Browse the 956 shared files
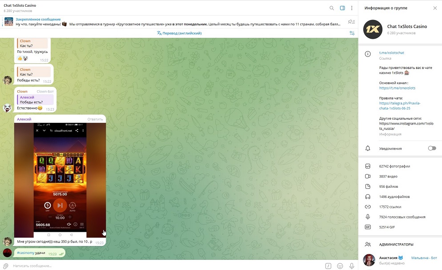The height and width of the screenshot is (270, 442). pos(389,186)
